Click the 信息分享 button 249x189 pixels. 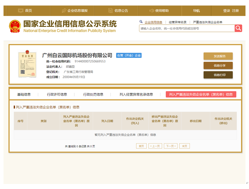tap(218, 66)
